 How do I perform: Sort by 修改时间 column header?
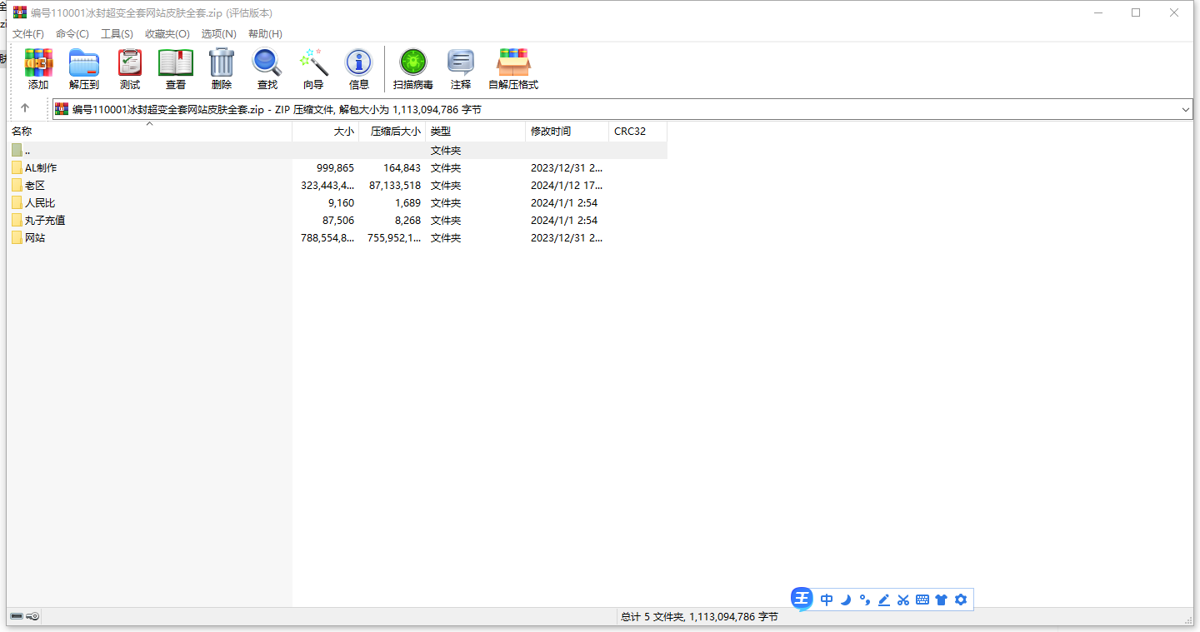point(551,132)
